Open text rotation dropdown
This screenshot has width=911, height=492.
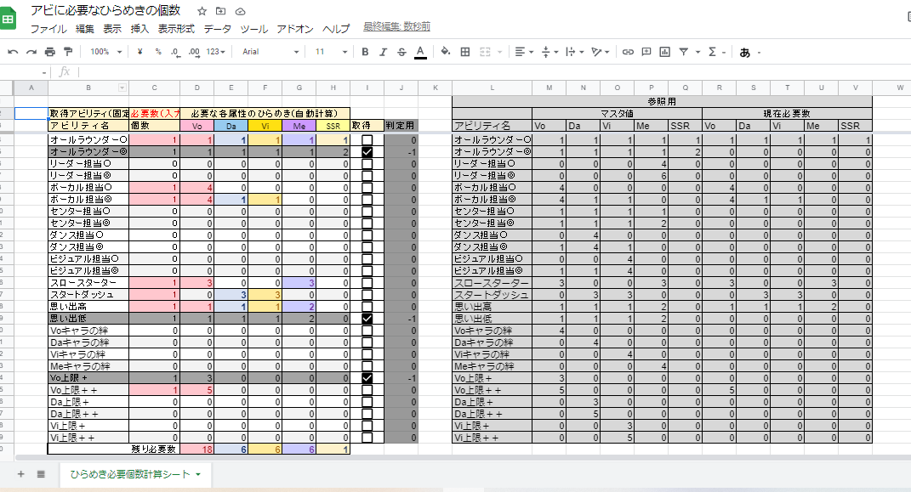(x=601, y=52)
